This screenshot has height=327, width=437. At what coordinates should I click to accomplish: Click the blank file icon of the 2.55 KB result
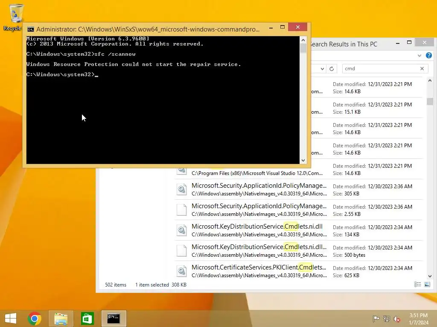(182, 210)
